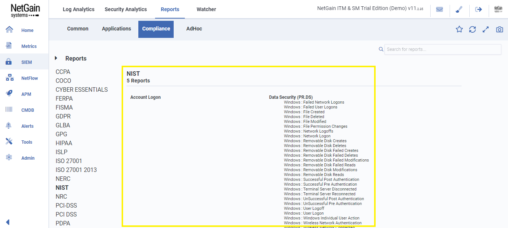Click the small NetGain logo top right
Viewport: 508px width, 228px height.
tap(498, 10)
